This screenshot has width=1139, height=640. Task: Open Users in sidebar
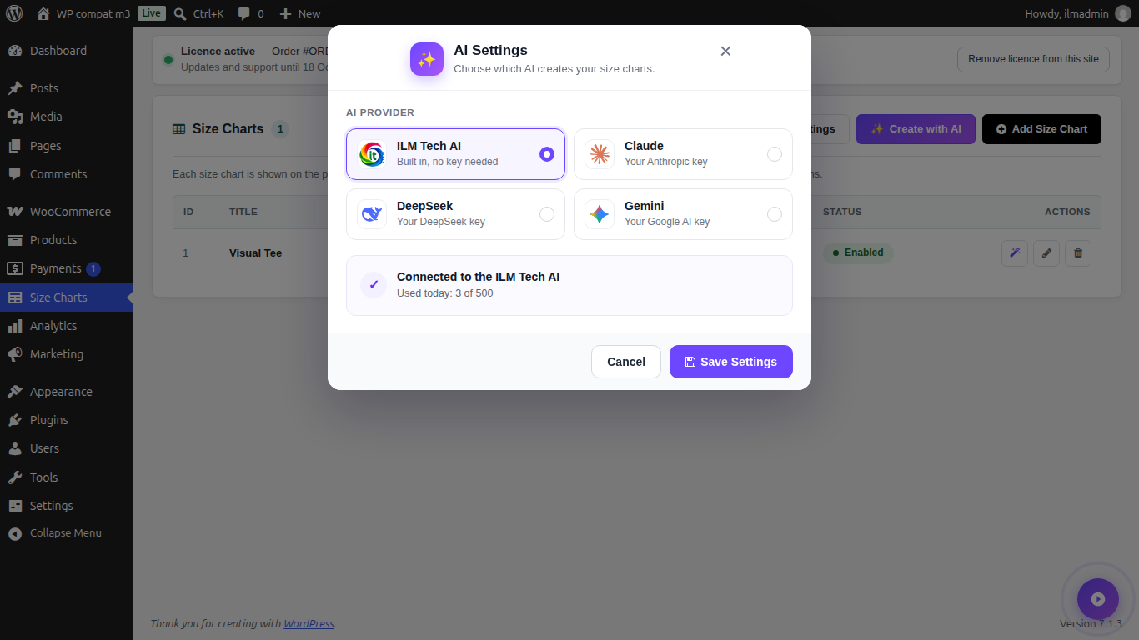pyautogui.click(x=67, y=448)
